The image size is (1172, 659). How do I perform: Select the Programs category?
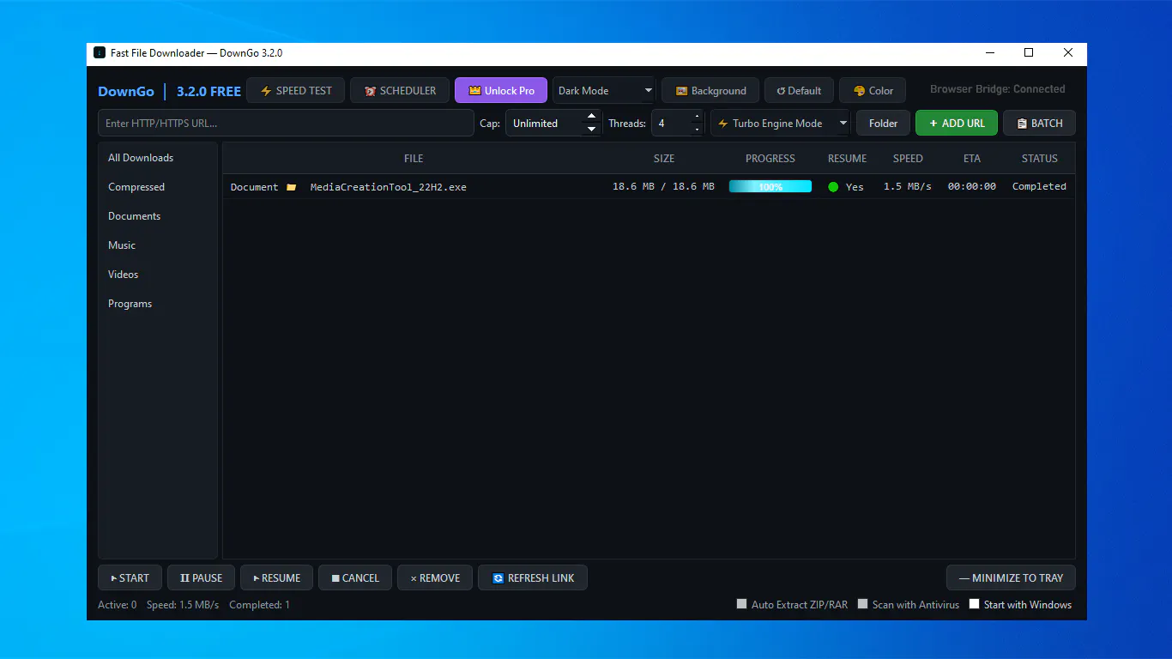pyautogui.click(x=157, y=304)
